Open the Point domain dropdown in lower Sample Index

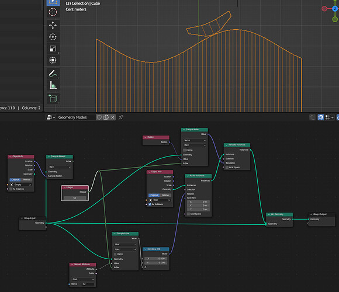click(x=125, y=249)
